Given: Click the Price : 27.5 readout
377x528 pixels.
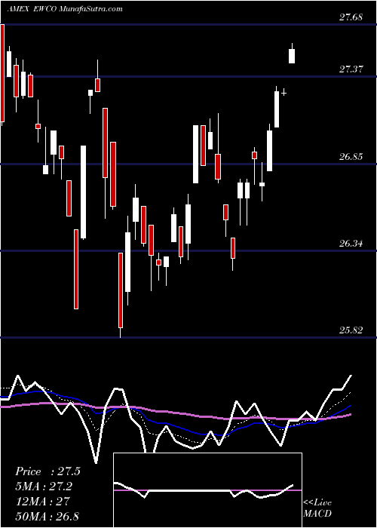Looking at the screenshot, I should (x=48, y=471).
